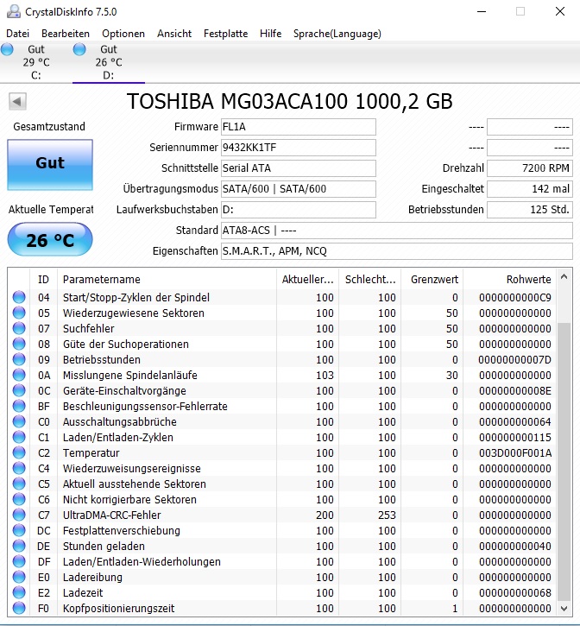Viewport: 580px width, 626px height.
Task: Click the worst value 253 for UltraDMA-CRC-Fehler
Action: (387, 515)
